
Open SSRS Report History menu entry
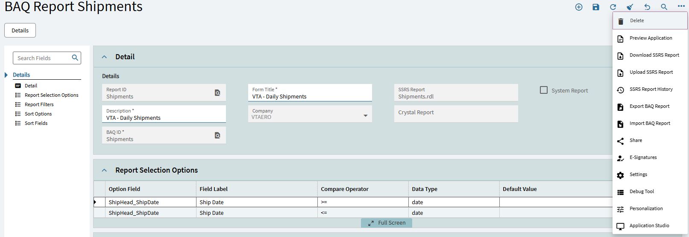click(650, 89)
